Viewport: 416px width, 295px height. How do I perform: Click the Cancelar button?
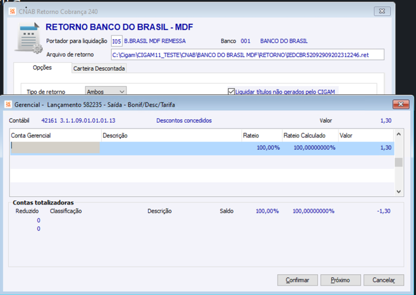(384, 280)
